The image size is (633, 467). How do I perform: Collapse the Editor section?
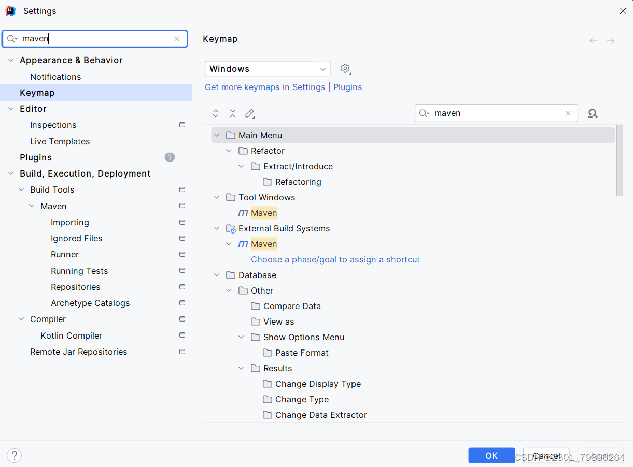(11, 109)
